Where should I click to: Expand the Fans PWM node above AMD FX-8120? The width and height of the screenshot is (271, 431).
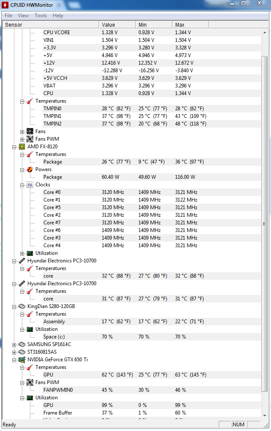tap(22, 139)
